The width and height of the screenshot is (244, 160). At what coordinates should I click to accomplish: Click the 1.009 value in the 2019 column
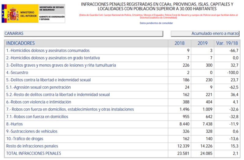[208, 109]
